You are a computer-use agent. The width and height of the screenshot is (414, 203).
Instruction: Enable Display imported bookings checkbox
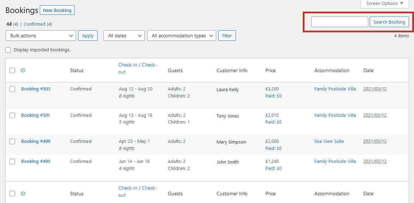pos(8,50)
